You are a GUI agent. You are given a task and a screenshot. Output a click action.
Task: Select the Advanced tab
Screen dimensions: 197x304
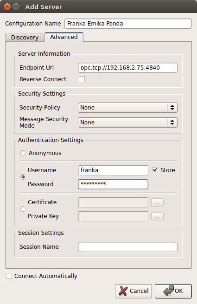point(64,37)
